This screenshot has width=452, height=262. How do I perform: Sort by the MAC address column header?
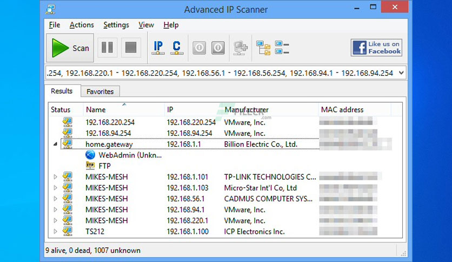coord(355,110)
